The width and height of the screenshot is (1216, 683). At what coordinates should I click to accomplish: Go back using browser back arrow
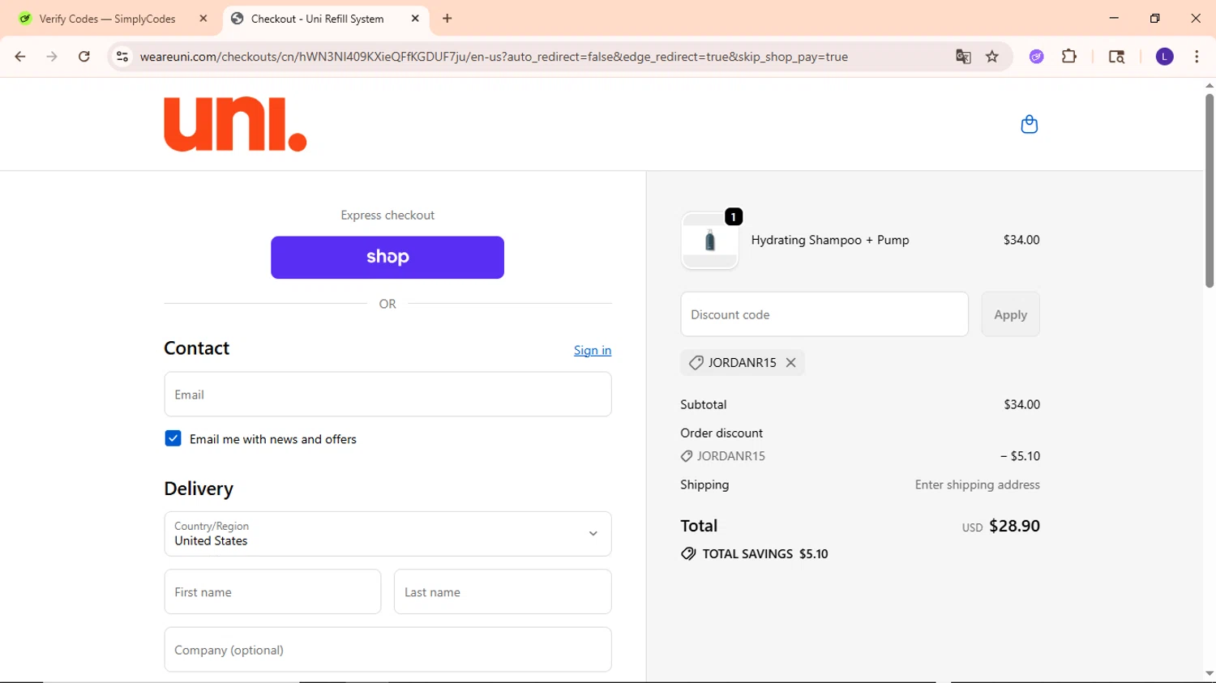pyautogui.click(x=20, y=57)
